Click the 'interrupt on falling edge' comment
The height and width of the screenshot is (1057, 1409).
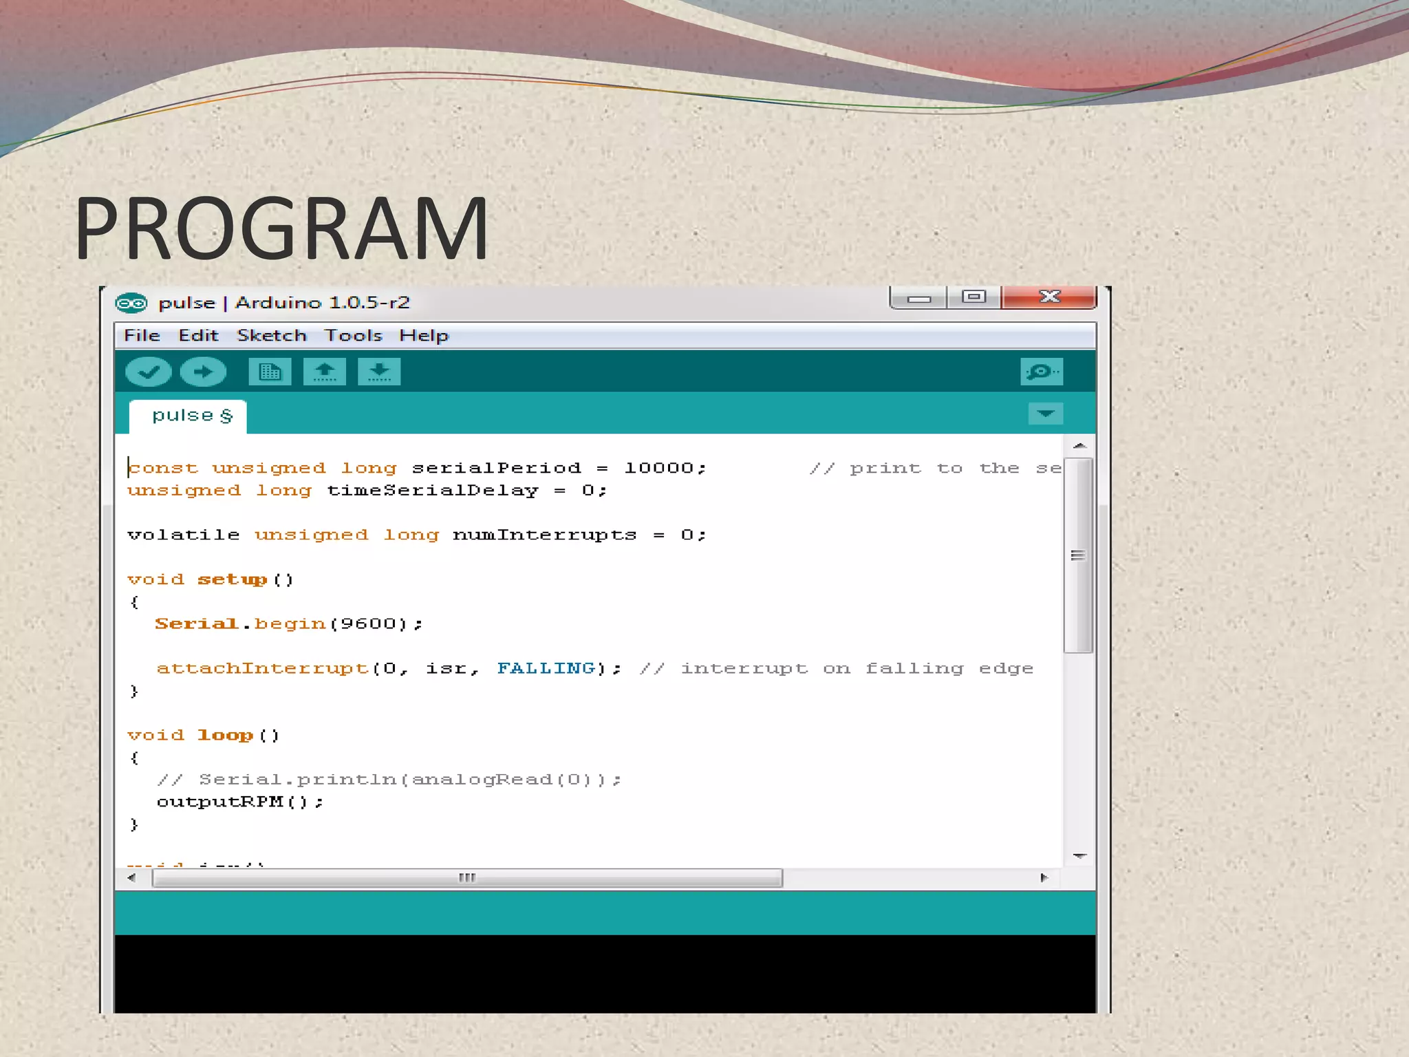pos(837,669)
